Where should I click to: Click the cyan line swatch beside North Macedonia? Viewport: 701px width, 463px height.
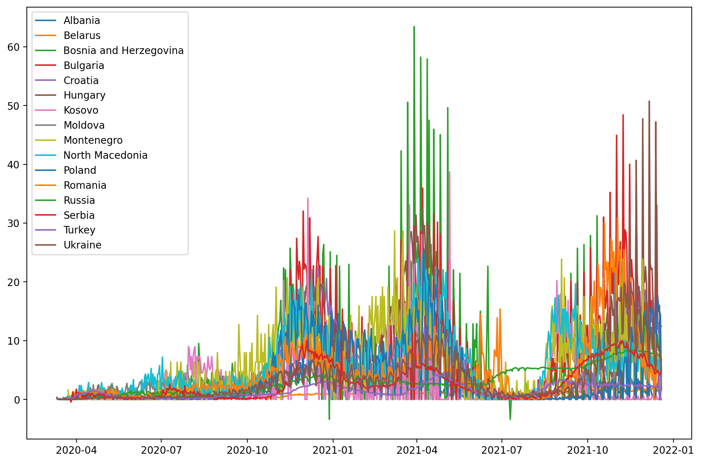click(x=46, y=155)
